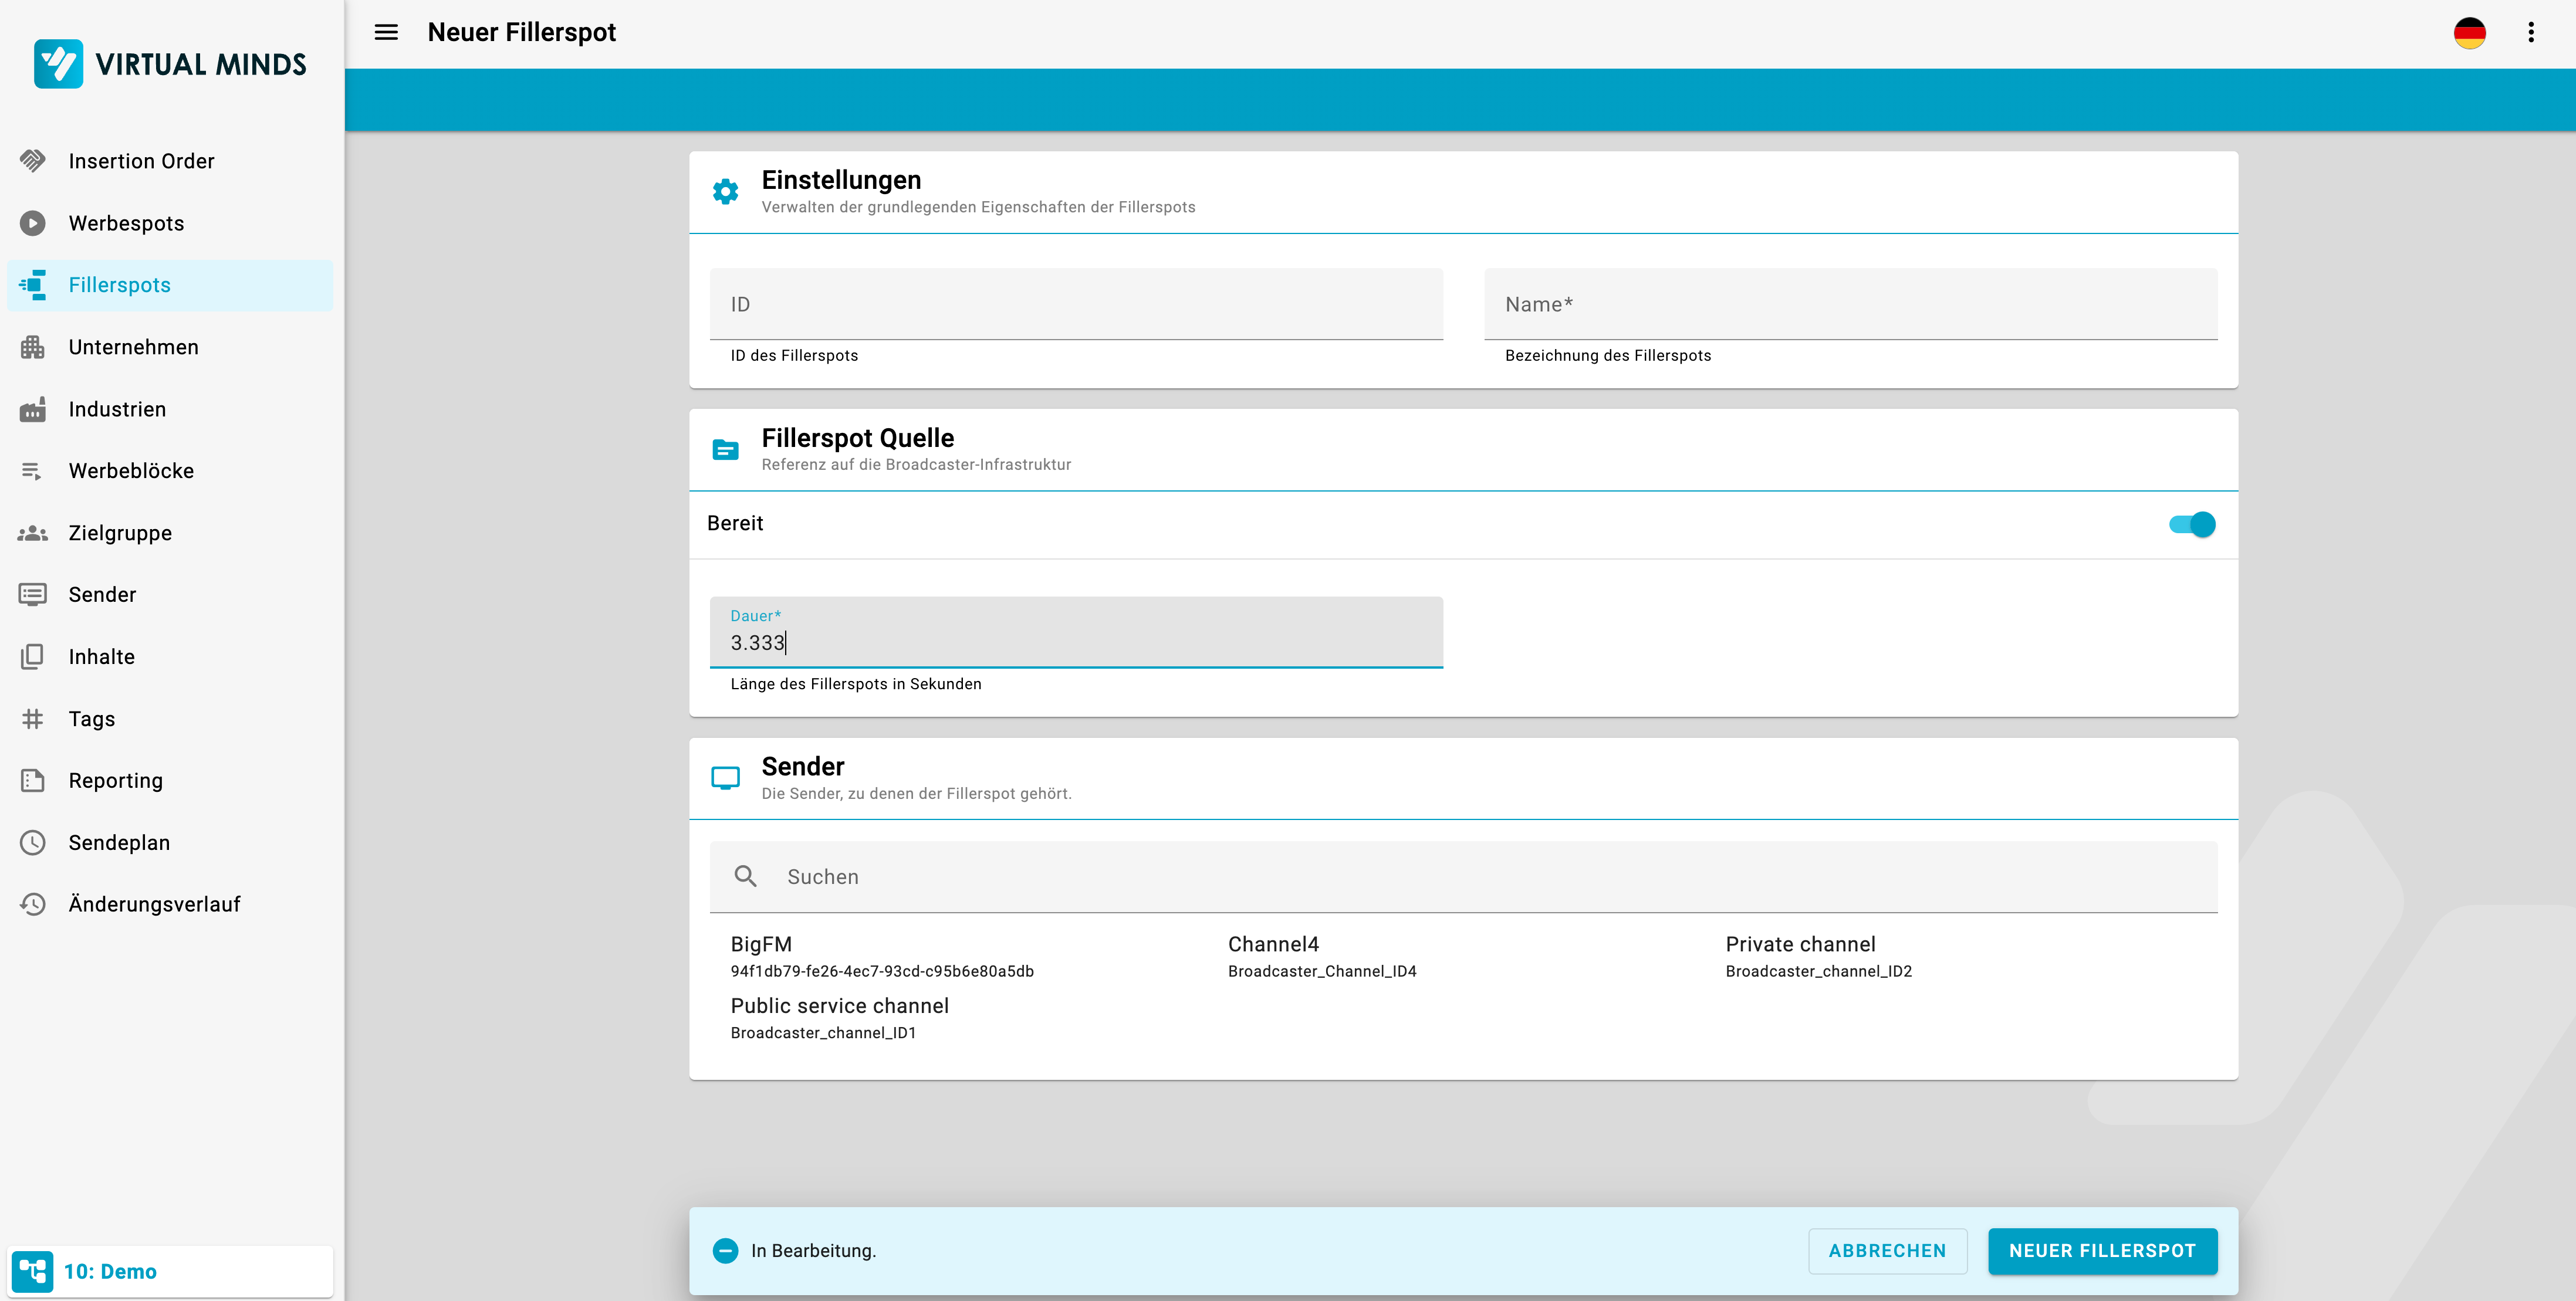Screen dimensions: 2576x1301
Task: Click the Abbrechen button
Action: pyautogui.click(x=1886, y=1250)
